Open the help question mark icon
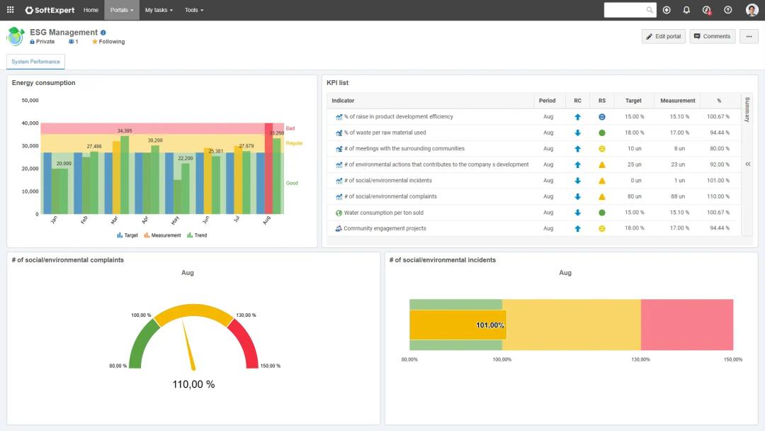Image resolution: width=765 pixels, height=431 pixels. pyautogui.click(x=727, y=10)
